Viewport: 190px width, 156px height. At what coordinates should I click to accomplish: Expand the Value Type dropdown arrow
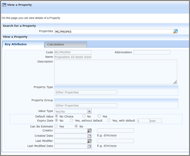89,111
